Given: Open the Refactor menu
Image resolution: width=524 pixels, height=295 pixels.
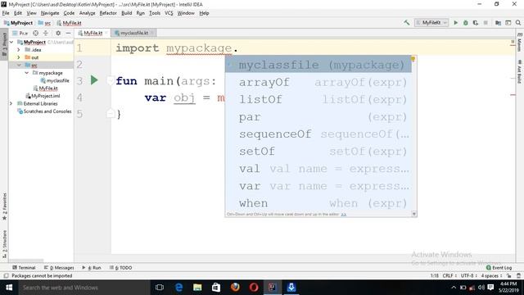Looking at the screenshot, I should (x=108, y=13).
